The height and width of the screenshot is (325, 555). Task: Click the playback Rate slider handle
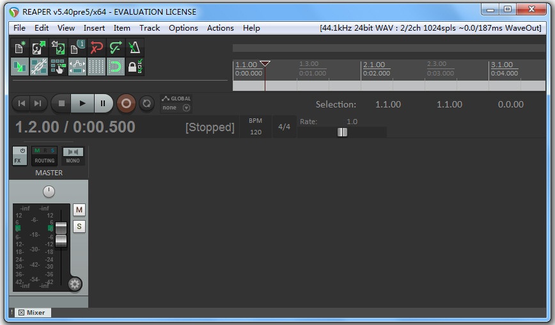pyautogui.click(x=342, y=132)
